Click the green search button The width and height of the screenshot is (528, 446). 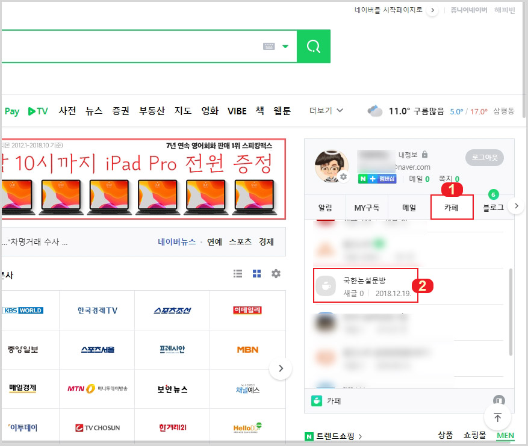point(314,46)
